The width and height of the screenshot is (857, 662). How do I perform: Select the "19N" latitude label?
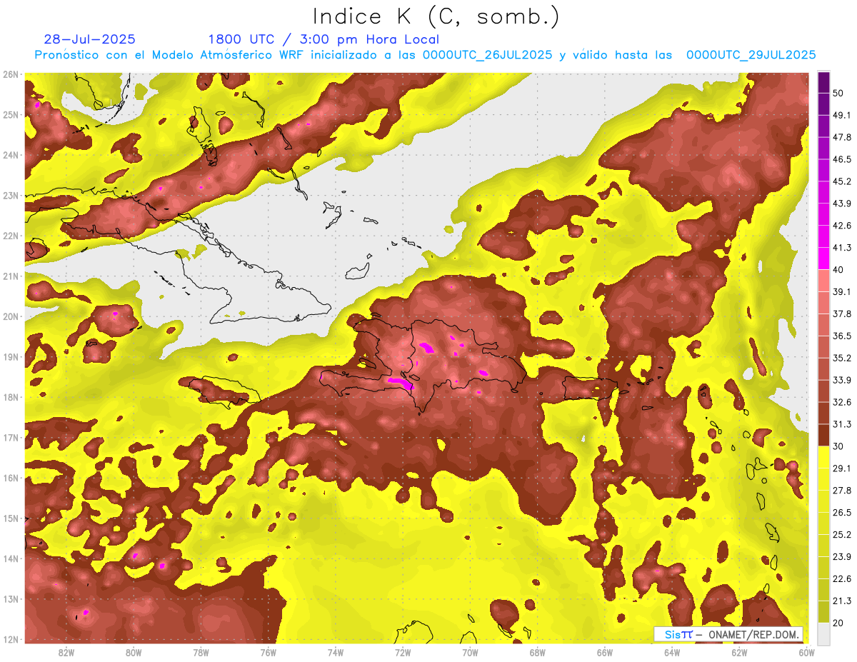[11, 357]
